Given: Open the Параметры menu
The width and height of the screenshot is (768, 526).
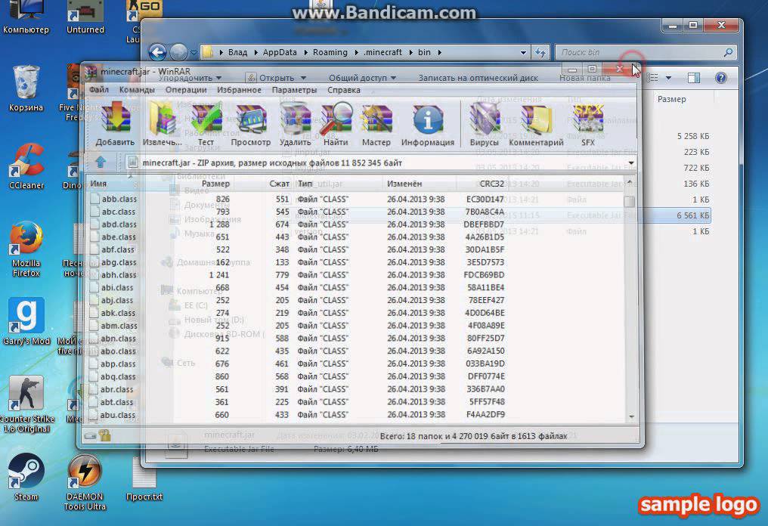Looking at the screenshot, I should click(294, 90).
